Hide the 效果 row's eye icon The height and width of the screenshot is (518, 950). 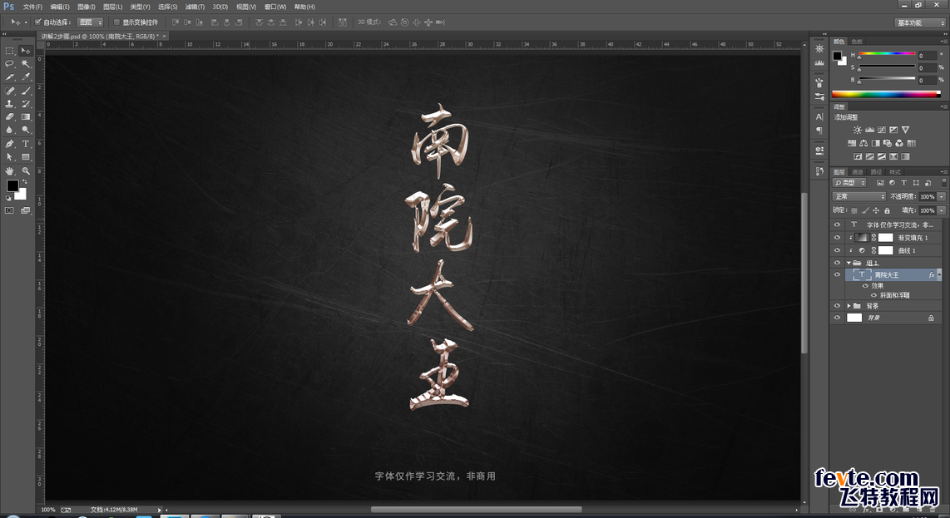865,285
